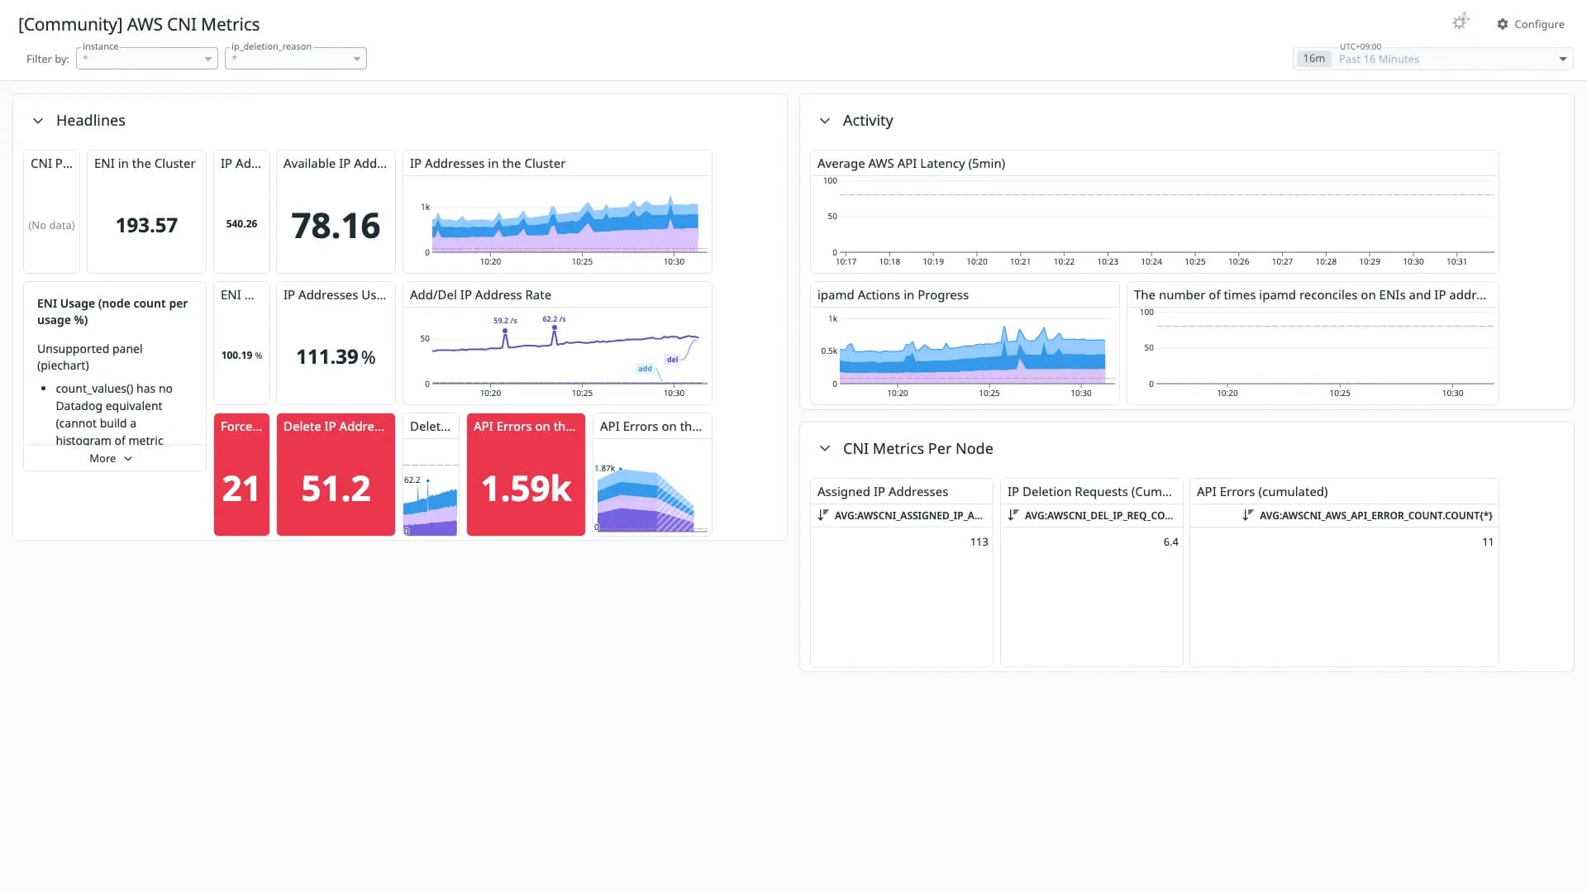The image size is (1587, 893).
Task: Collapse the Activity section
Action: pos(824,121)
